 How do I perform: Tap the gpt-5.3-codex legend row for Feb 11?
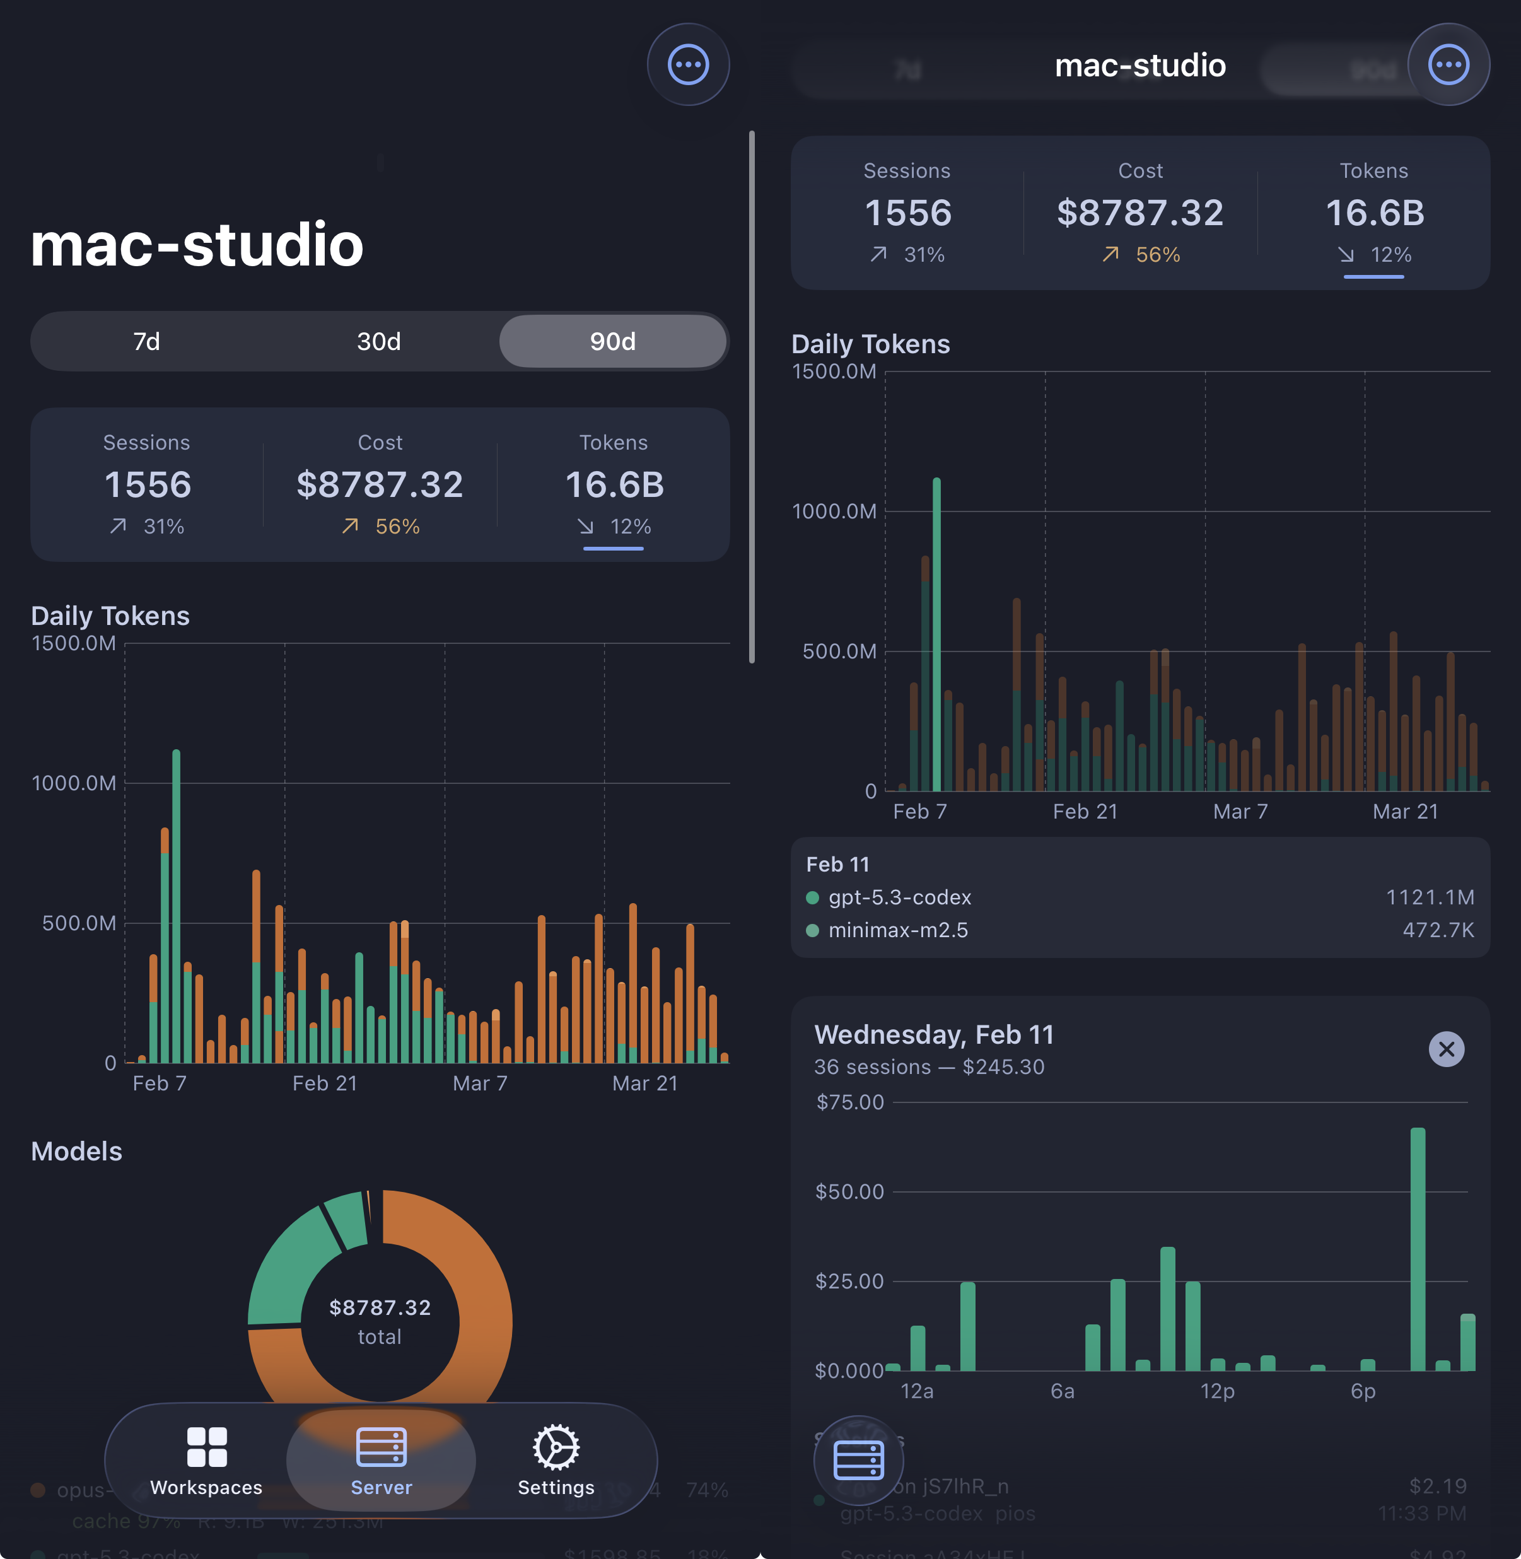pos(1140,897)
